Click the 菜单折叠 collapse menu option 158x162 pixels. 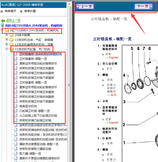pyautogui.click(x=30, y=11)
